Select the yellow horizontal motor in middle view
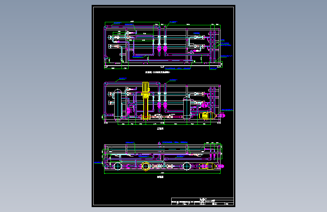Image resolution: width=327 pixels, height=212 pixels. coord(207,115)
